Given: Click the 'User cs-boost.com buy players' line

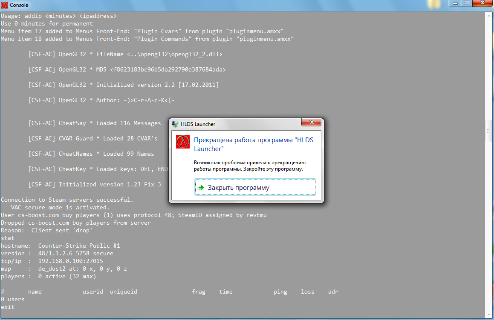Looking at the screenshot, I should tap(133, 215).
